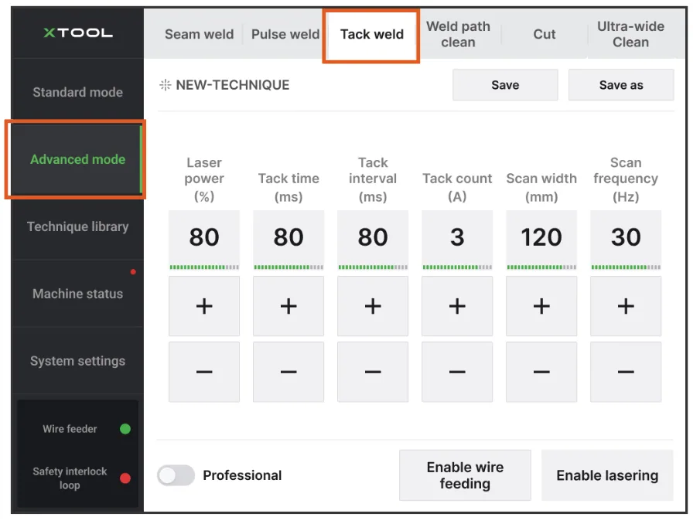Open the Weld path clean tab
Image resolution: width=700 pixels, height=524 pixels.
[x=458, y=34]
